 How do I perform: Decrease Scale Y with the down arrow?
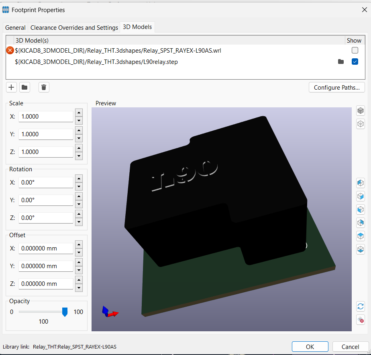pyautogui.click(x=79, y=138)
